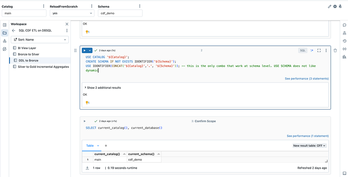Viewport: 348px width, 177px height.
Task: Open the Table tab dropdown arrow
Action: click(98, 146)
